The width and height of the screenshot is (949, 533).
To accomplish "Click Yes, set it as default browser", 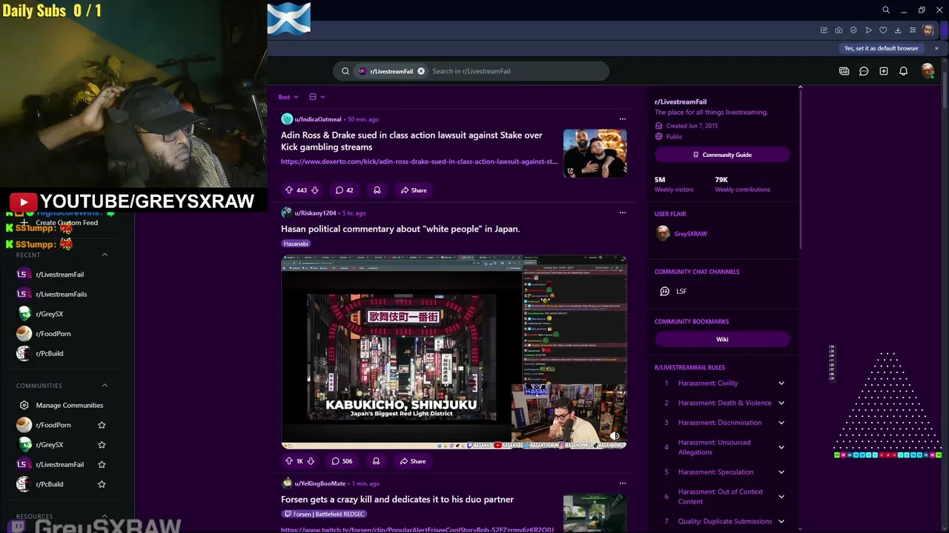I will coord(881,48).
